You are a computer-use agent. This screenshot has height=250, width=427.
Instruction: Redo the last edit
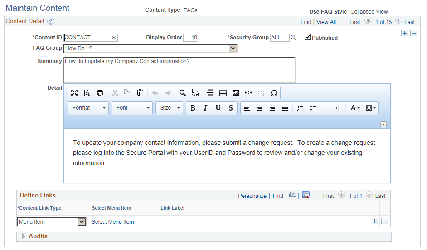(x=167, y=93)
